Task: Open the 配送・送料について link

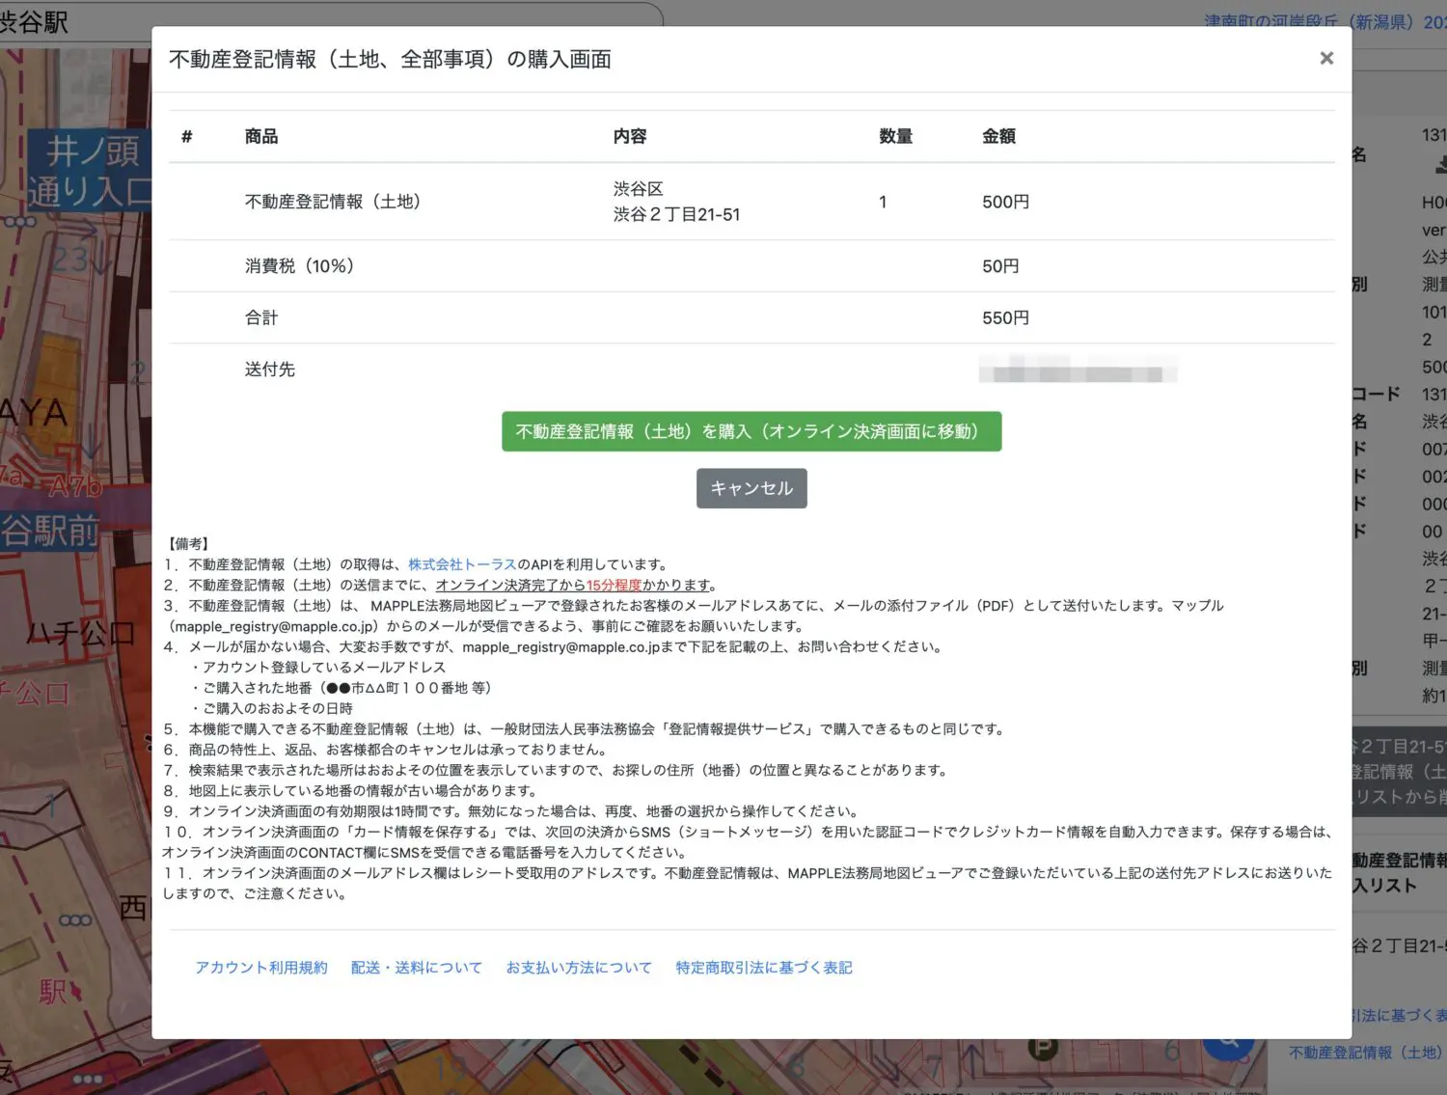Action: point(417,967)
